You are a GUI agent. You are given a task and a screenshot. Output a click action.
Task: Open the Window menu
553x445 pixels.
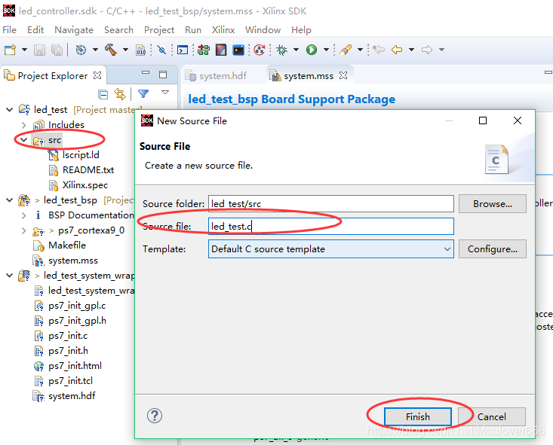[x=263, y=30]
